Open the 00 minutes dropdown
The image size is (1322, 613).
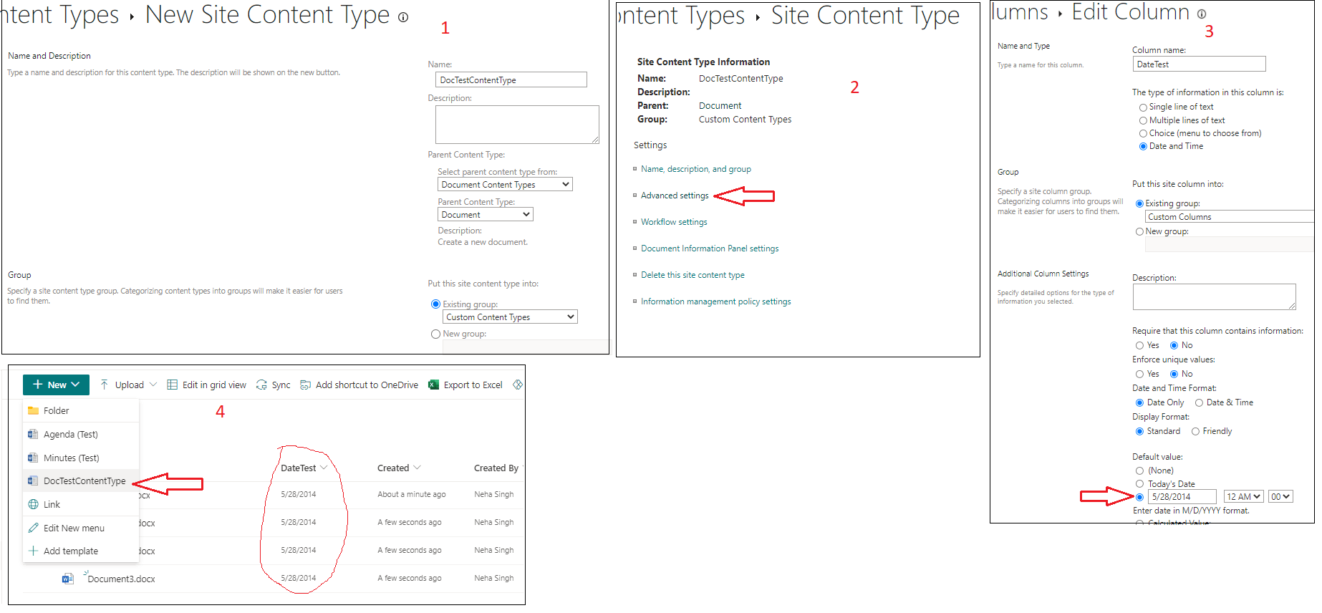pos(1280,496)
